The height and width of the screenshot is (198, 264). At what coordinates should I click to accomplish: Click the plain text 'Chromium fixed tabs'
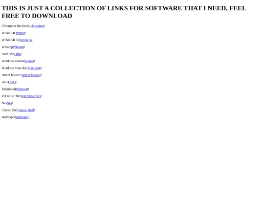[16, 26]
